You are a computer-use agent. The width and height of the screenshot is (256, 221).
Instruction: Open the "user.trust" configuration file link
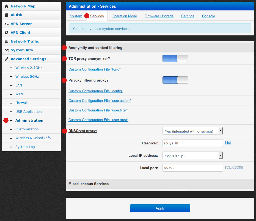click(98, 120)
